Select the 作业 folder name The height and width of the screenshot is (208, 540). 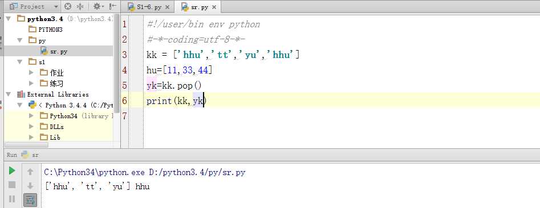[56, 72]
